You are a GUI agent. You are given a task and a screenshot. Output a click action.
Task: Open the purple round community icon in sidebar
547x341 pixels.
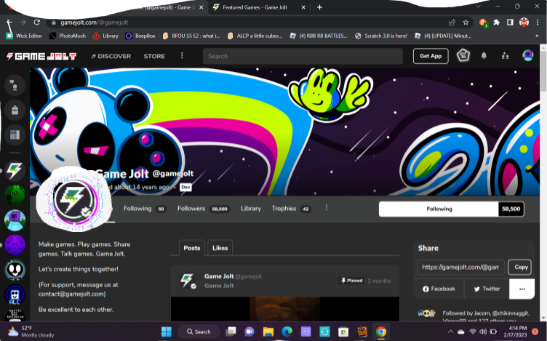(x=15, y=245)
